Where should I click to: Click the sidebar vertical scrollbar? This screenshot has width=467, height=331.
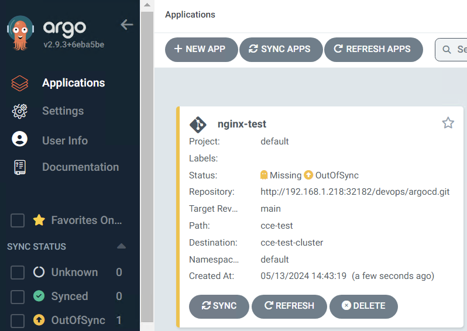(147, 164)
